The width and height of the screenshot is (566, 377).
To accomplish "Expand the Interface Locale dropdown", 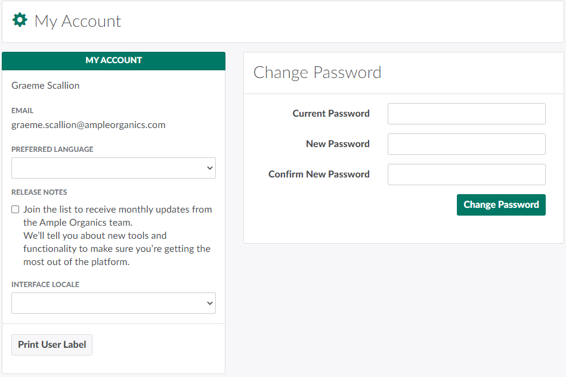I will 113,303.
